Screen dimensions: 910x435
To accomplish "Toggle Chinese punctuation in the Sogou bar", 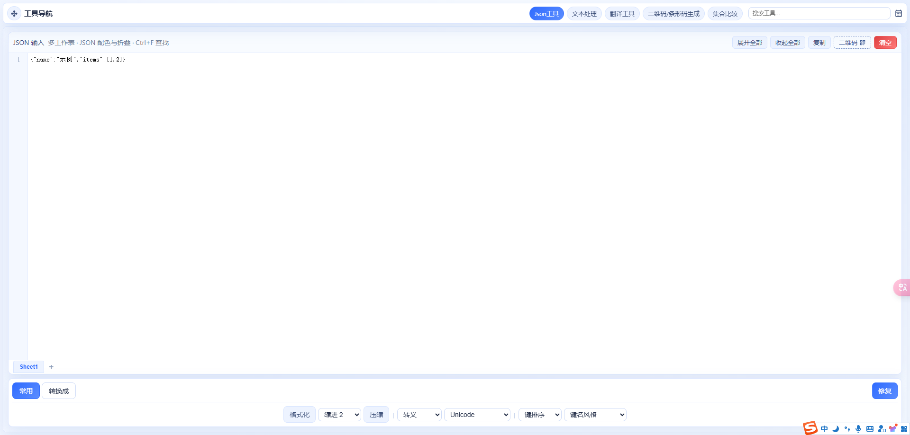I will tap(847, 429).
